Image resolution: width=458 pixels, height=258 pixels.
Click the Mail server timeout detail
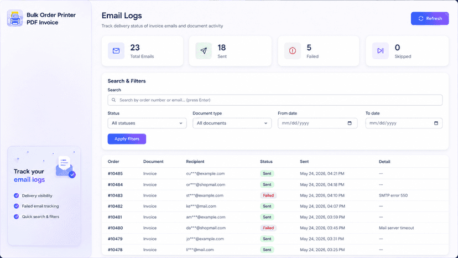pos(397,228)
